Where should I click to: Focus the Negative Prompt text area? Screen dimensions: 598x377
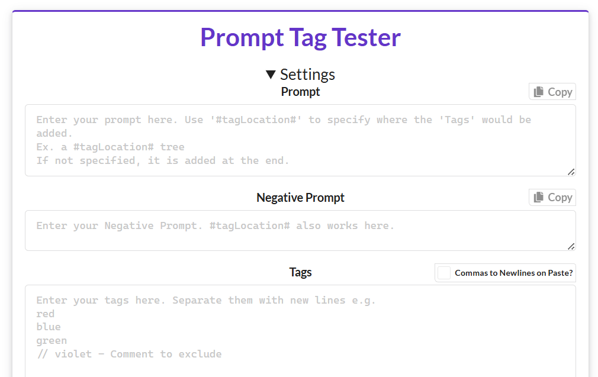click(x=301, y=231)
